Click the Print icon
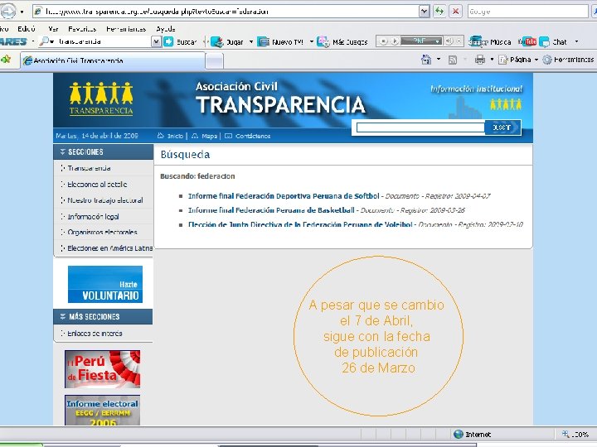597x447 pixels. coord(480,60)
